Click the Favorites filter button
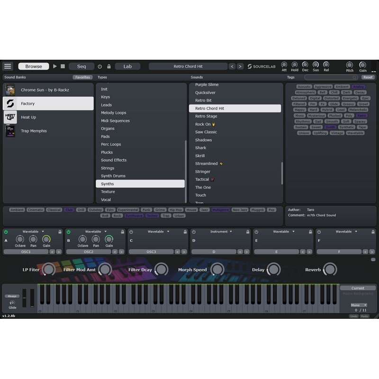The width and height of the screenshot is (379, 379). [x=83, y=77]
